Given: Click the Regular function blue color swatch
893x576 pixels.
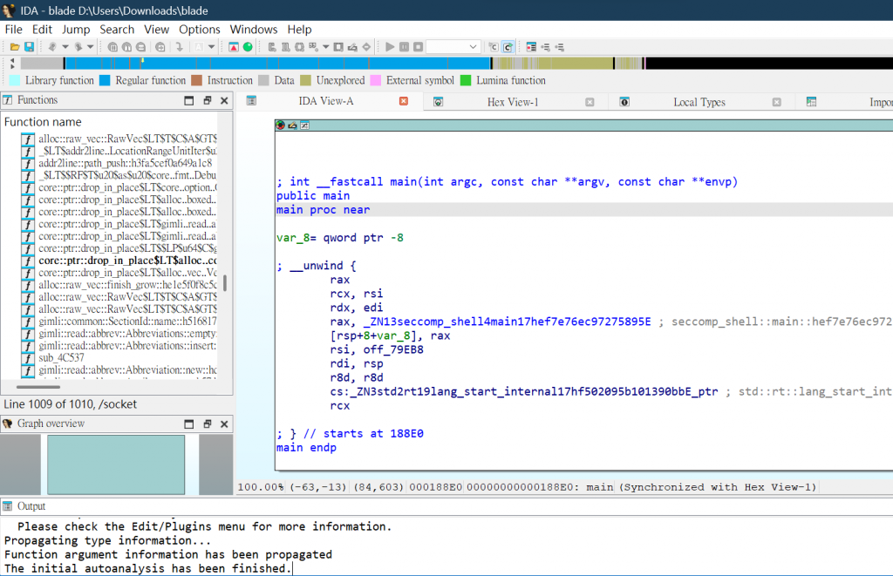Looking at the screenshot, I should click(x=105, y=80).
